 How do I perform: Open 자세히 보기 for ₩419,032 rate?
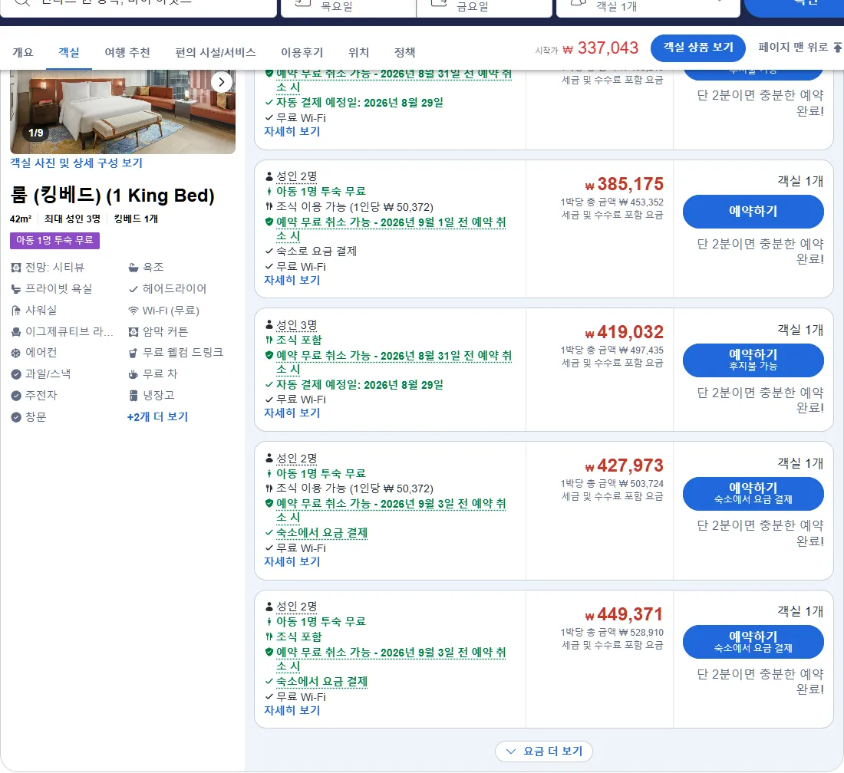click(x=292, y=413)
